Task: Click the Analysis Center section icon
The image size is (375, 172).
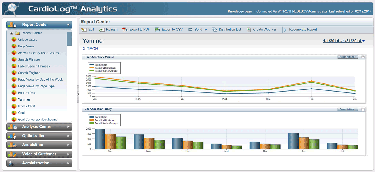Action: pos(13,127)
